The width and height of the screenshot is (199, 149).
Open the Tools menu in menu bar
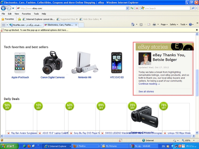point(36,14)
